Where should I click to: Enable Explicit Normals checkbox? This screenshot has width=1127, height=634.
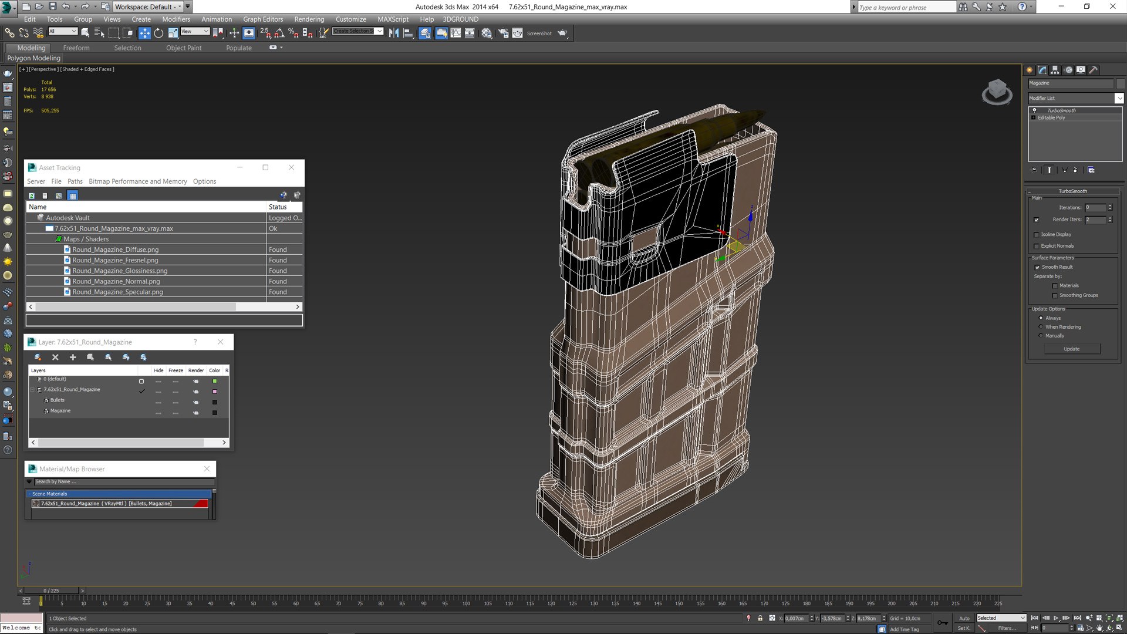pyautogui.click(x=1037, y=246)
